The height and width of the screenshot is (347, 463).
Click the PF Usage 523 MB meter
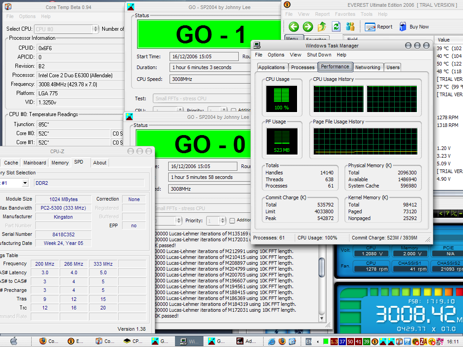click(x=282, y=141)
